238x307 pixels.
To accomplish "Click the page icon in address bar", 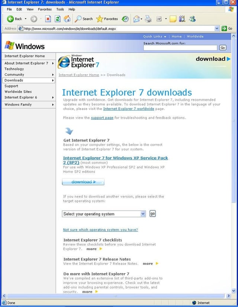I will click(20, 29).
